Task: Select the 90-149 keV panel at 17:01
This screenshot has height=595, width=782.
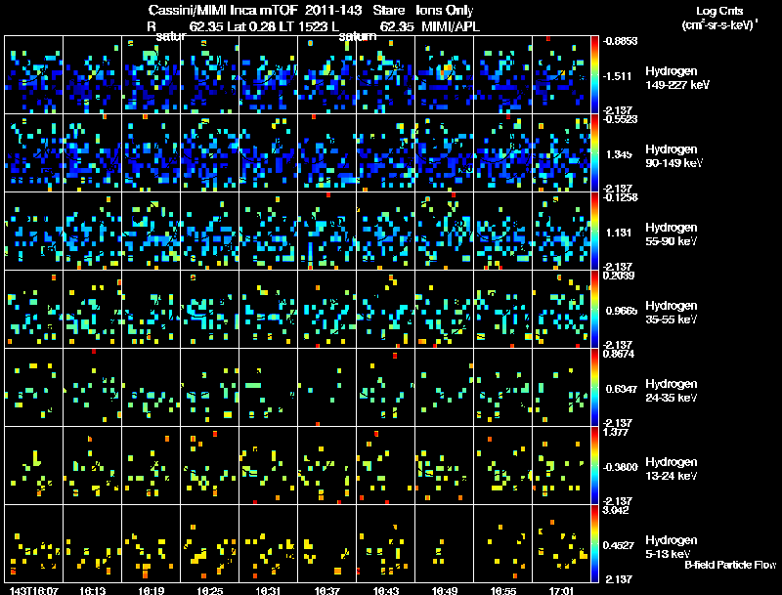Action: pyautogui.click(x=561, y=153)
